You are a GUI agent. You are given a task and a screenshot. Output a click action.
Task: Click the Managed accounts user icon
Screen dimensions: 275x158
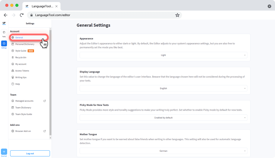pyautogui.click(x=13, y=101)
